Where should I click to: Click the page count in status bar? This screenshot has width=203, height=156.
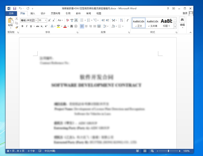[x=15, y=151]
